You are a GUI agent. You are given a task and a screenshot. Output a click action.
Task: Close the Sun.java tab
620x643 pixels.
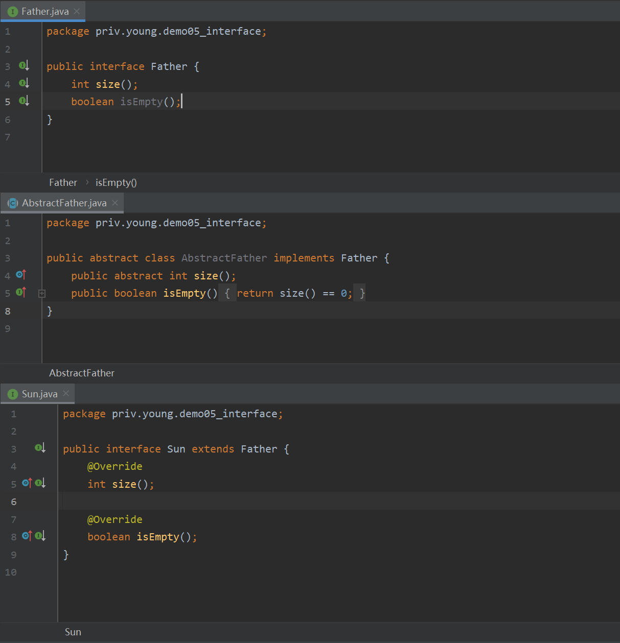click(66, 393)
